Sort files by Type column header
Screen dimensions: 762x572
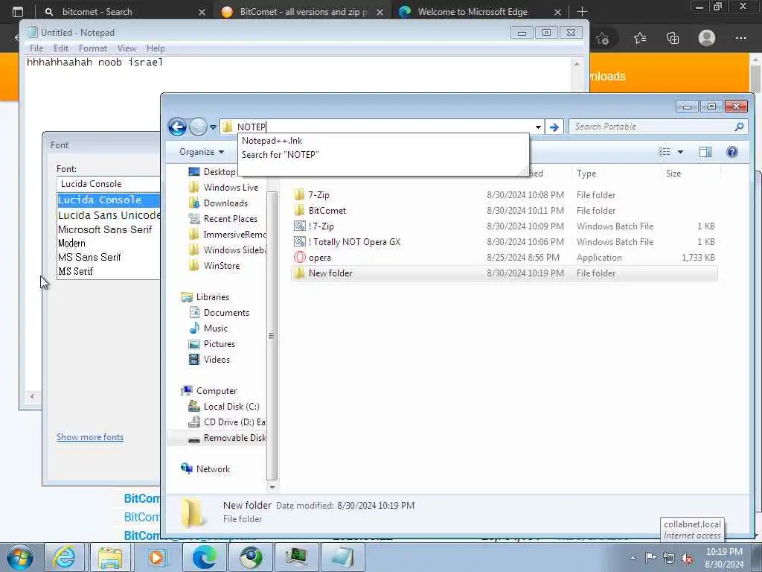pos(586,174)
